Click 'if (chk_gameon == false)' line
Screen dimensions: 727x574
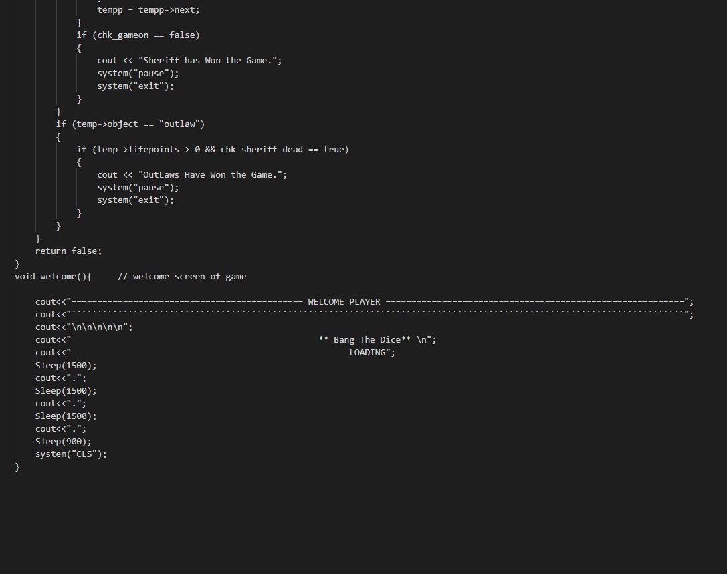coord(138,35)
